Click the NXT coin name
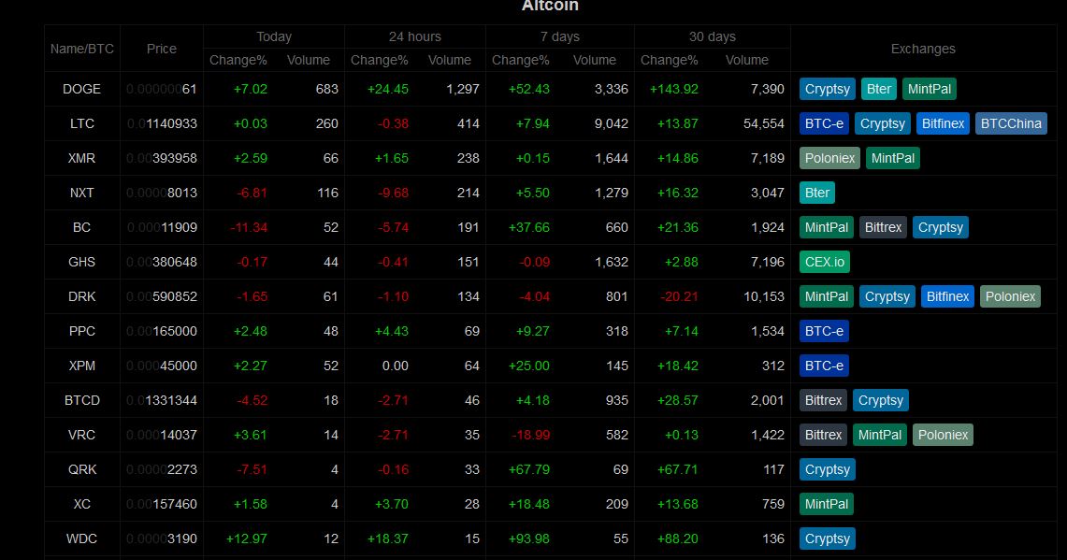The width and height of the screenshot is (1067, 560). point(81,194)
